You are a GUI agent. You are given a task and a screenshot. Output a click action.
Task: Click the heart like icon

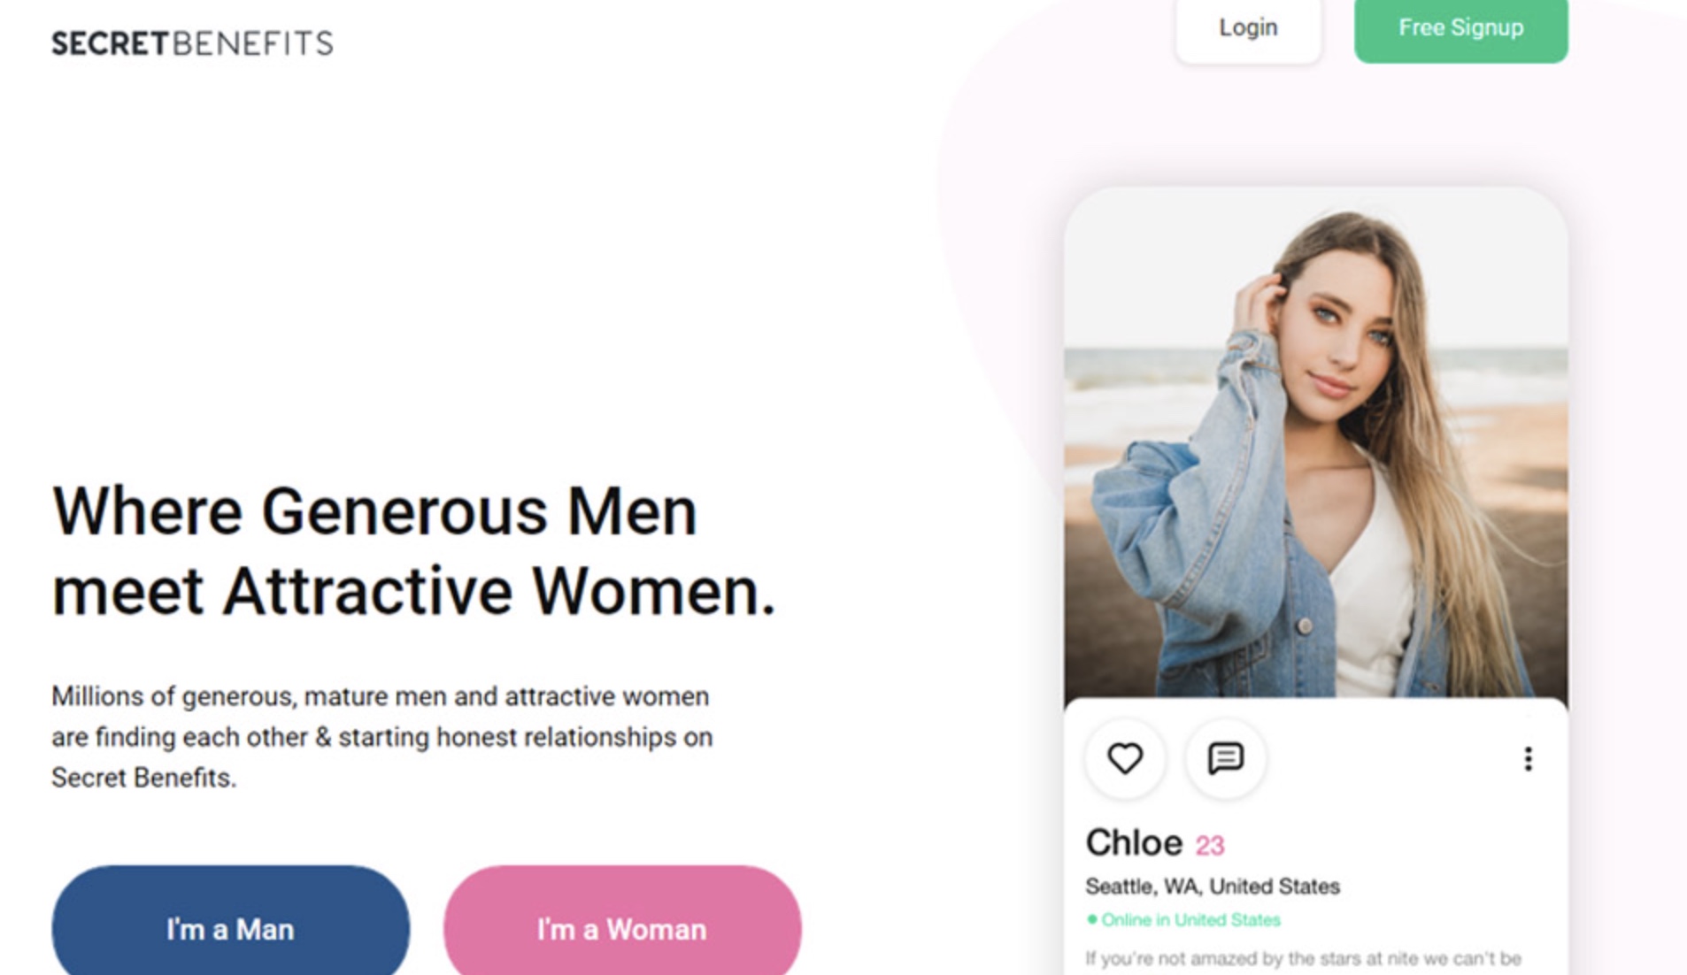1125,758
